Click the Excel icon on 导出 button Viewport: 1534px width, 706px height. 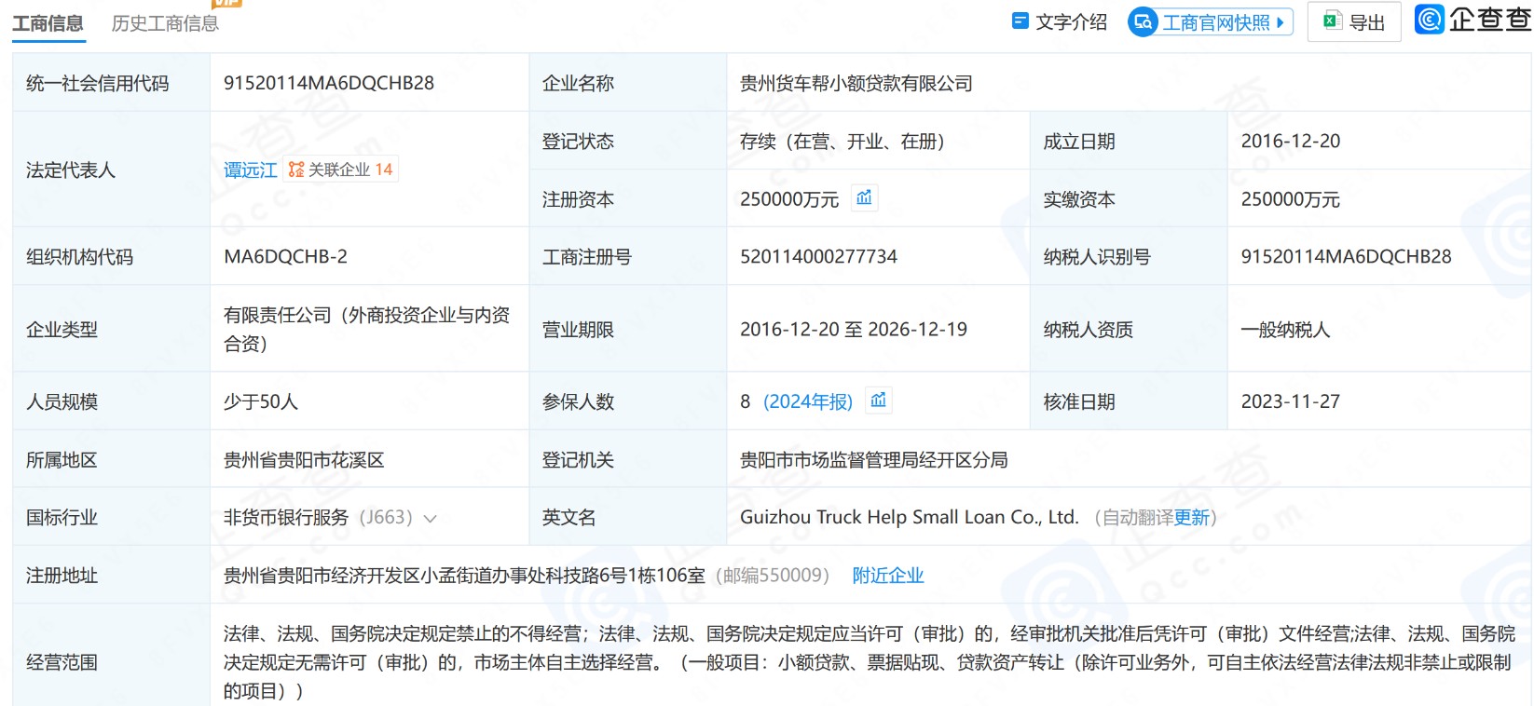pos(1333,21)
